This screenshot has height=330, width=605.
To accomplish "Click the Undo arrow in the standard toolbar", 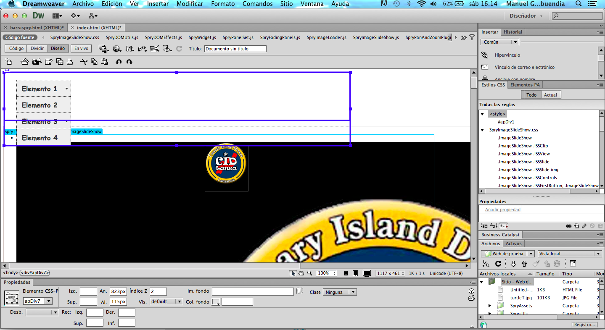I will coord(119,62).
